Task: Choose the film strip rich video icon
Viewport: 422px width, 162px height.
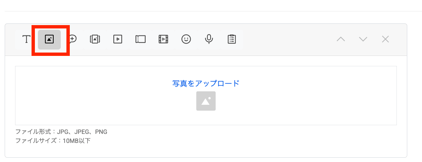Action: [x=163, y=39]
